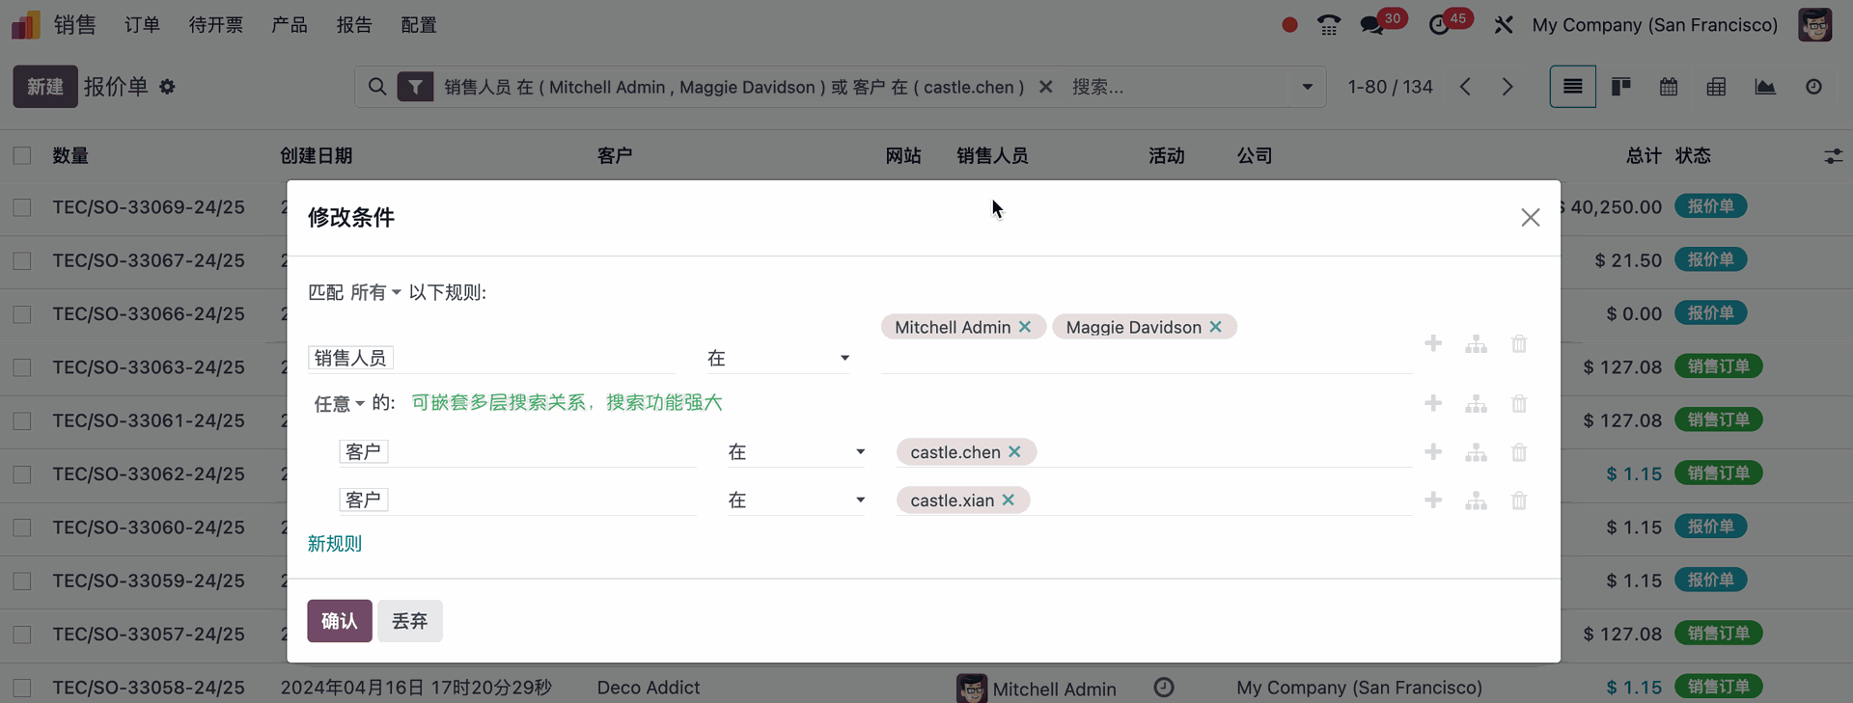
Task: Open the 任意 nested match dropdown
Action: point(339,403)
